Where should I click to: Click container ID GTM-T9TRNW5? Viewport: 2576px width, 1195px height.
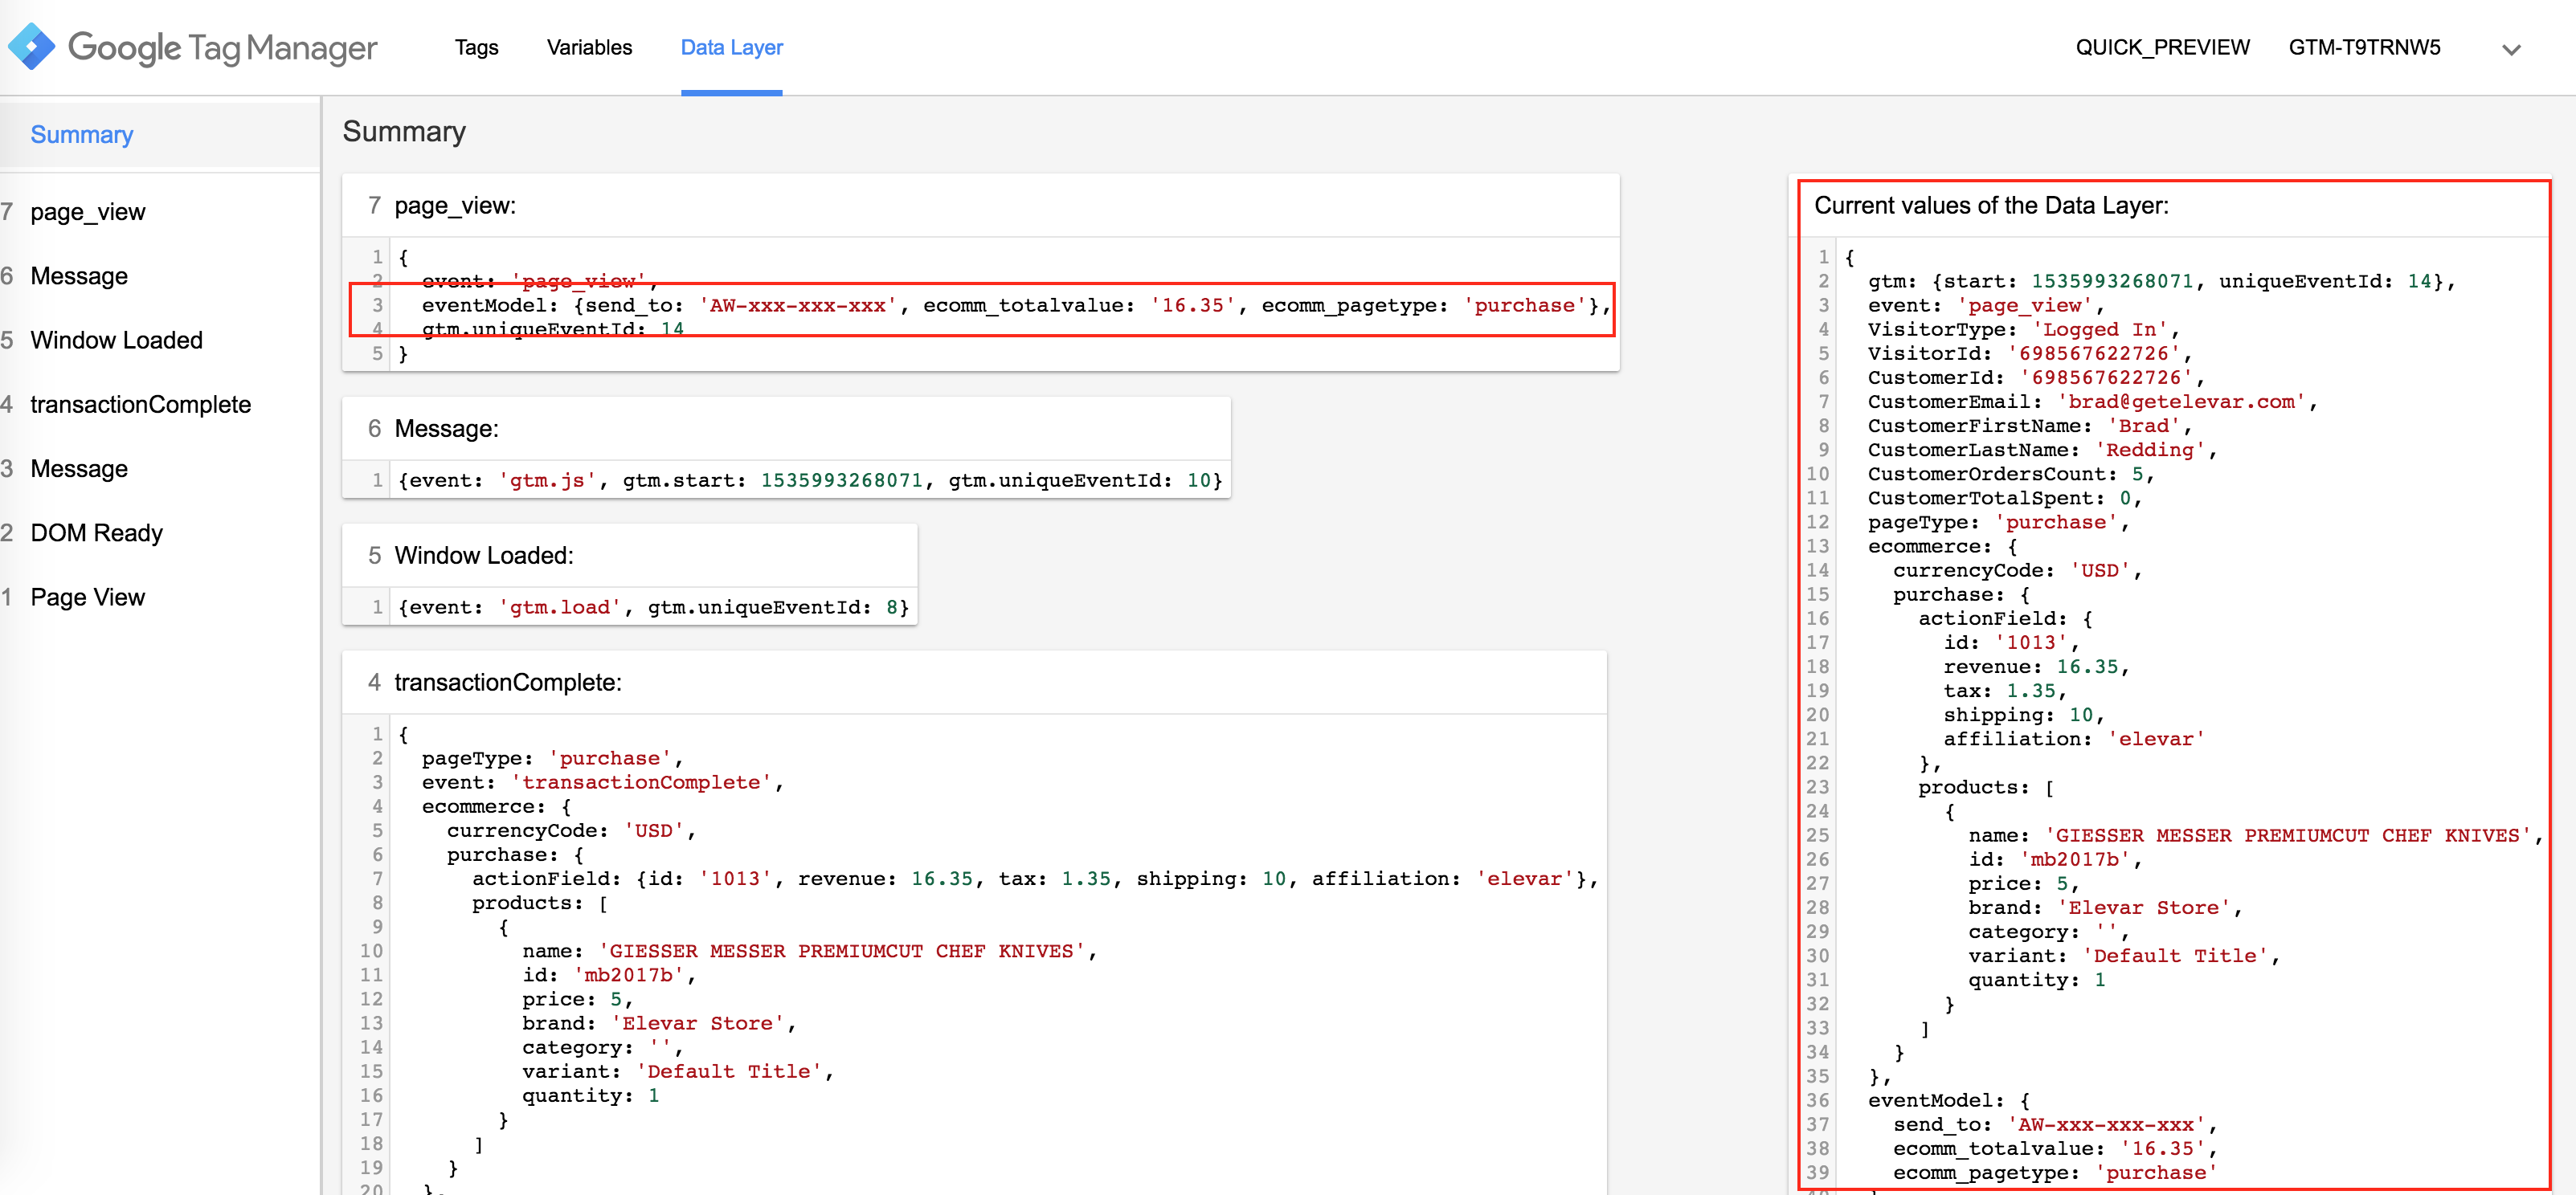[2364, 47]
